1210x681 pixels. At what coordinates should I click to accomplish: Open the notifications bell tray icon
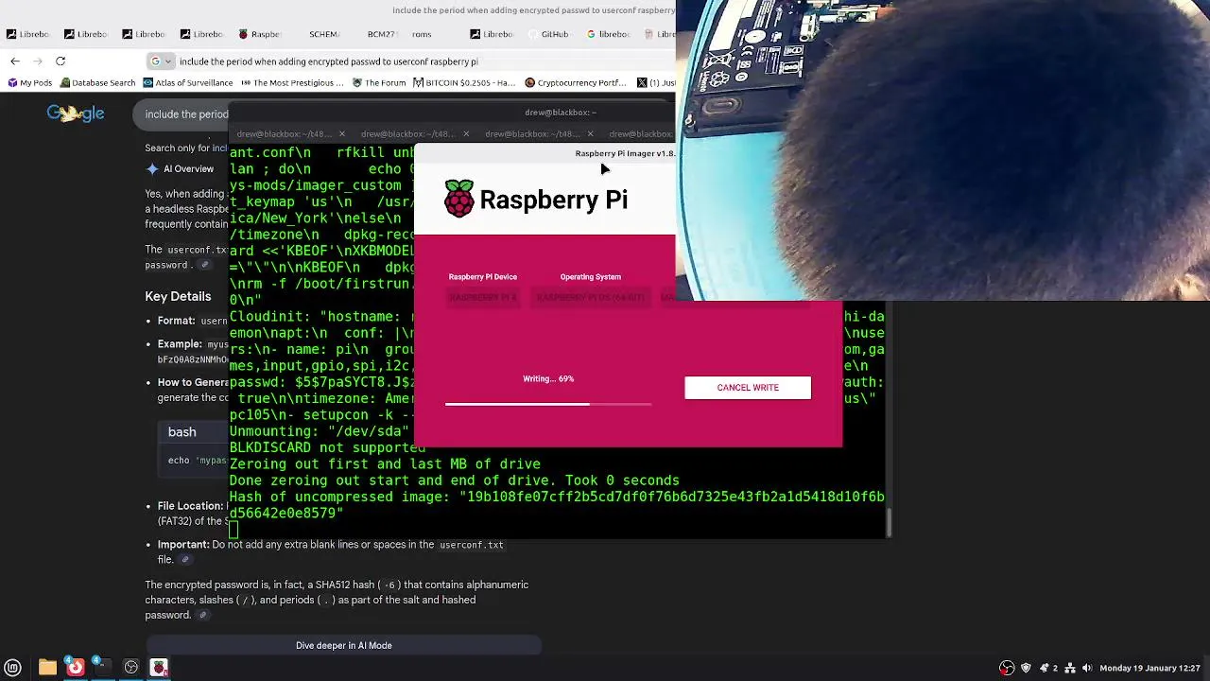click(x=1045, y=668)
